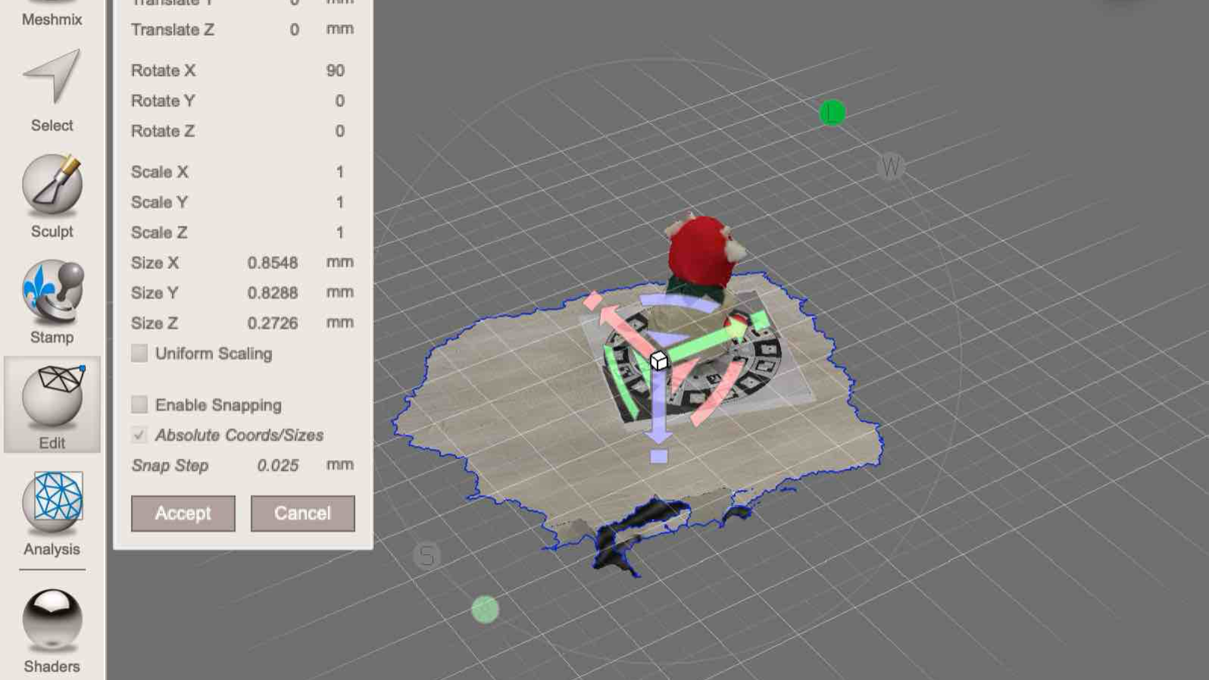This screenshot has width=1209, height=680.
Task: Click Accept to apply the transform
Action: pyautogui.click(x=183, y=513)
